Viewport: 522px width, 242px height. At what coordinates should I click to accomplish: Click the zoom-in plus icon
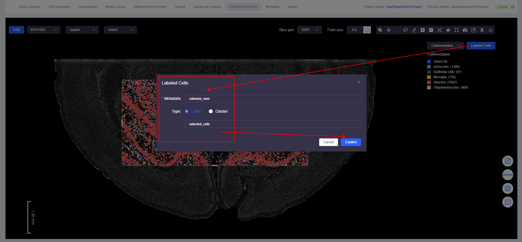[423, 30]
